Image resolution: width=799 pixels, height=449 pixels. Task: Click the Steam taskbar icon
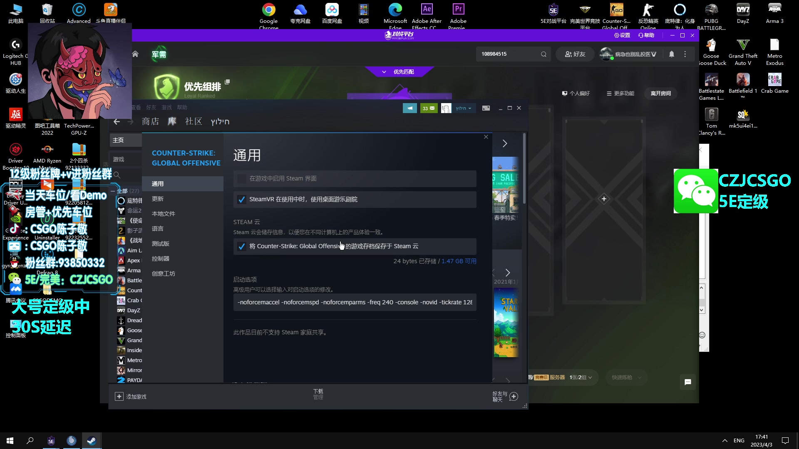(92, 441)
